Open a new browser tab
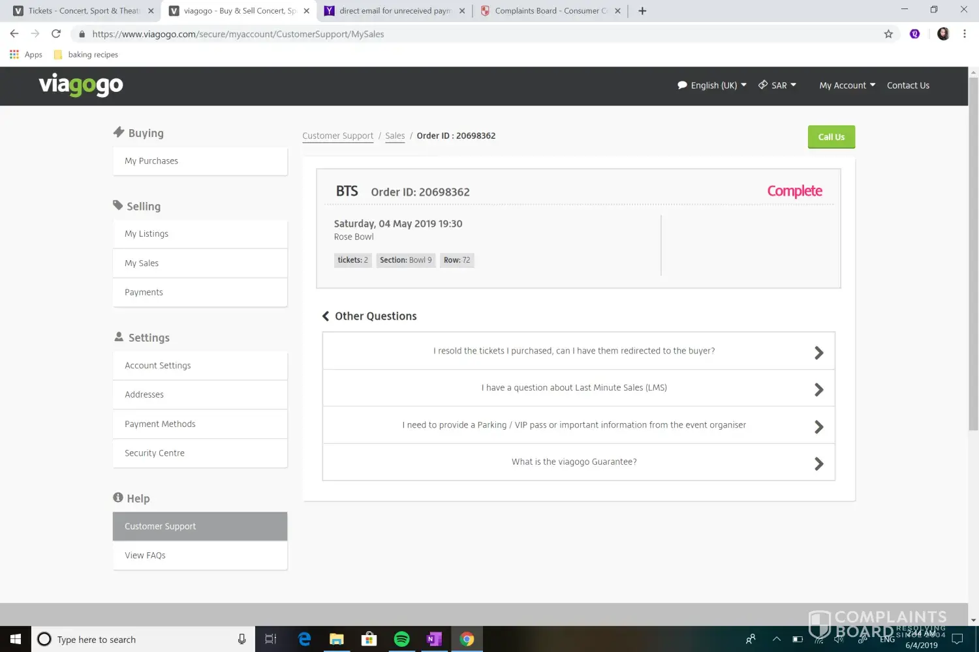Image resolution: width=979 pixels, height=652 pixels. pyautogui.click(x=642, y=10)
